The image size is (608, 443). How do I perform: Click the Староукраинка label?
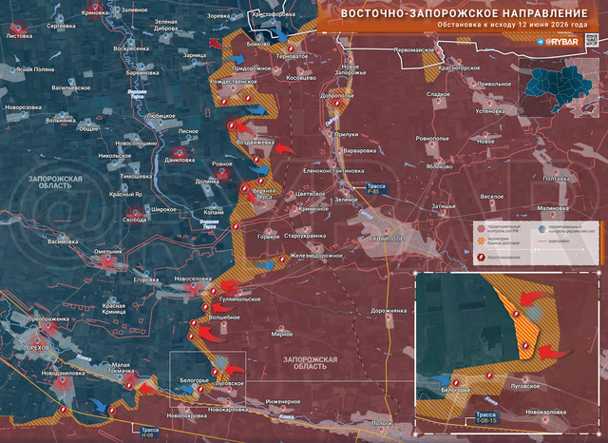point(305,236)
